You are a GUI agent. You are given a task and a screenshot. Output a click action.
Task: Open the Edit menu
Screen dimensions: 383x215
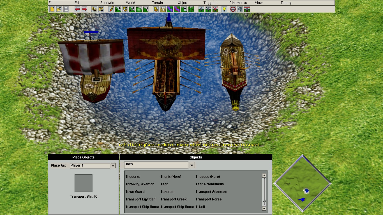(x=78, y=3)
